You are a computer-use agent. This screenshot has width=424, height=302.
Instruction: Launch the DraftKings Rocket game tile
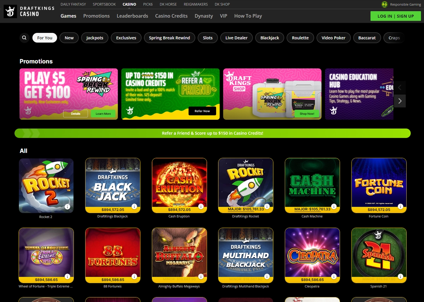pos(246,185)
